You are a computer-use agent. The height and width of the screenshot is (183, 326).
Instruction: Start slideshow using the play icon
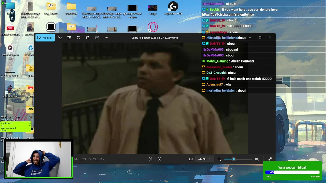97,38
